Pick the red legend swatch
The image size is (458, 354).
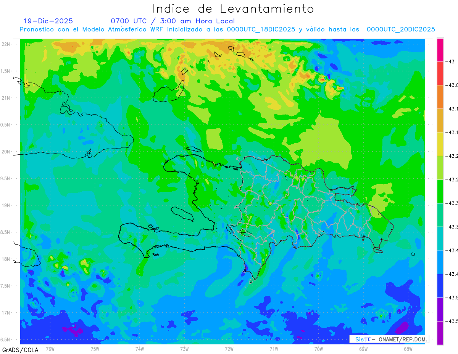[440, 73]
